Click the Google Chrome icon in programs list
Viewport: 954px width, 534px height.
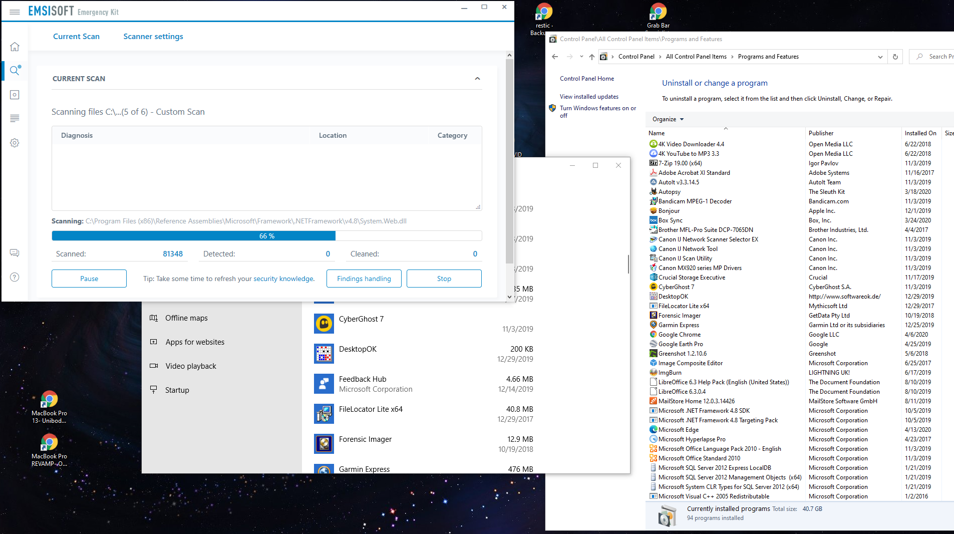[653, 335]
